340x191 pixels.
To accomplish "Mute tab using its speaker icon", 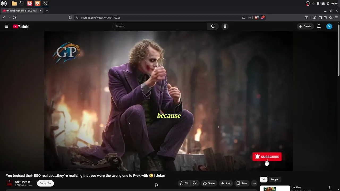I will (x=7, y=11).
